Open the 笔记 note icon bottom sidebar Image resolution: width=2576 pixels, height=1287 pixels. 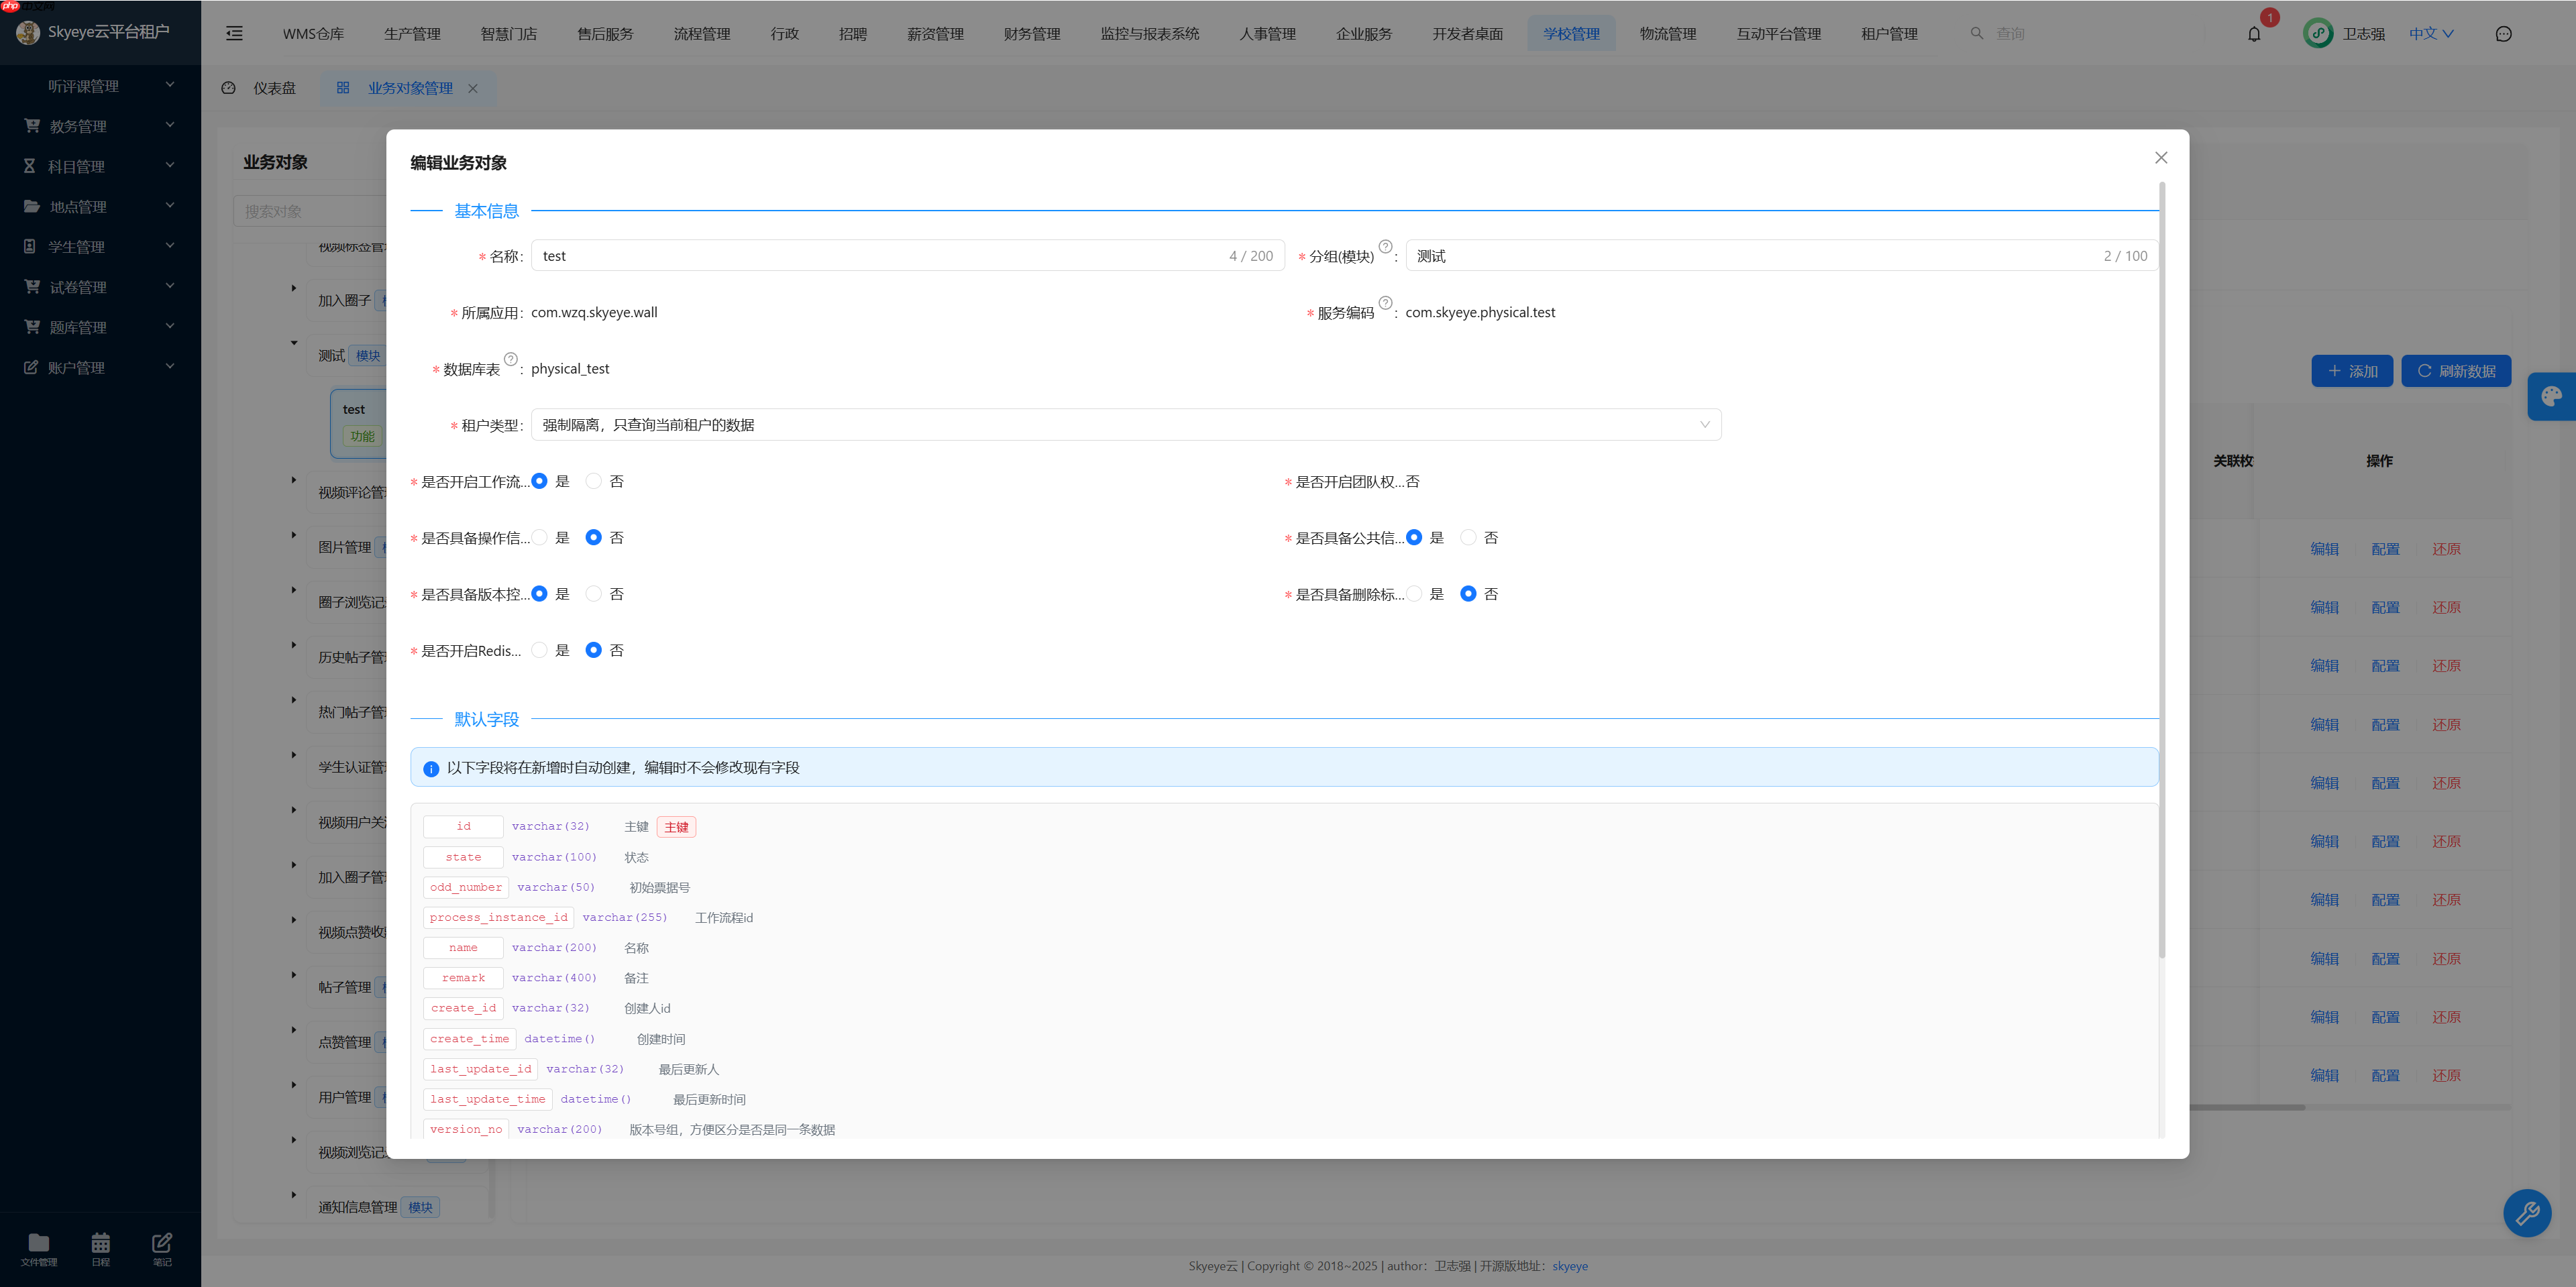[x=161, y=1248]
